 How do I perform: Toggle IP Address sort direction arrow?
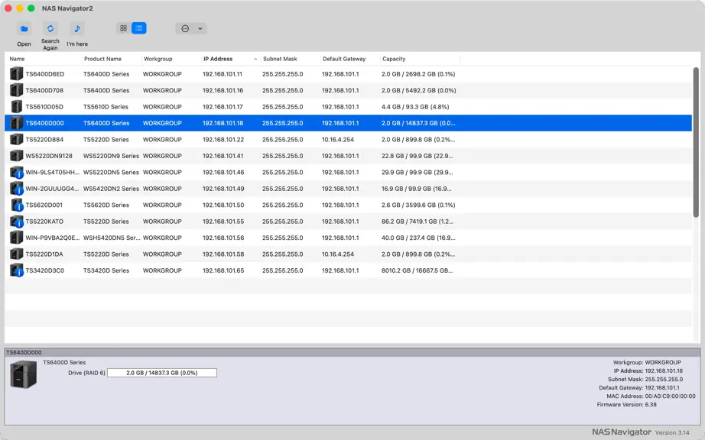coord(255,59)
